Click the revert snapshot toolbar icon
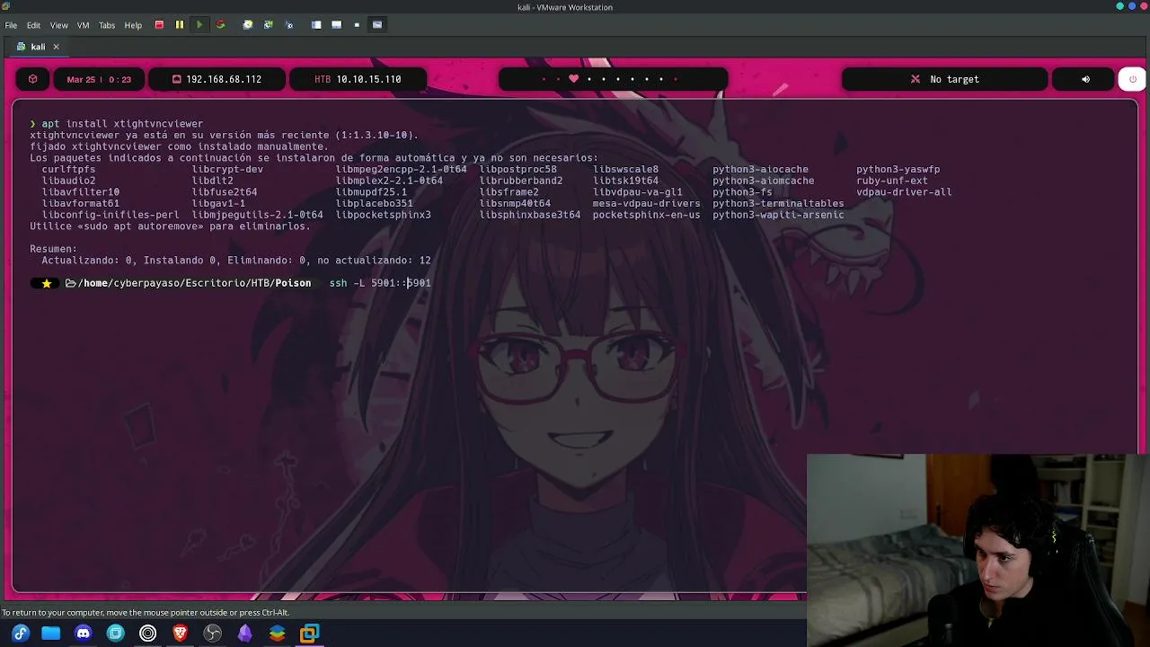The width and height of the screenshot is (1150, 647). pyautogui.click(x=268, y=25)
